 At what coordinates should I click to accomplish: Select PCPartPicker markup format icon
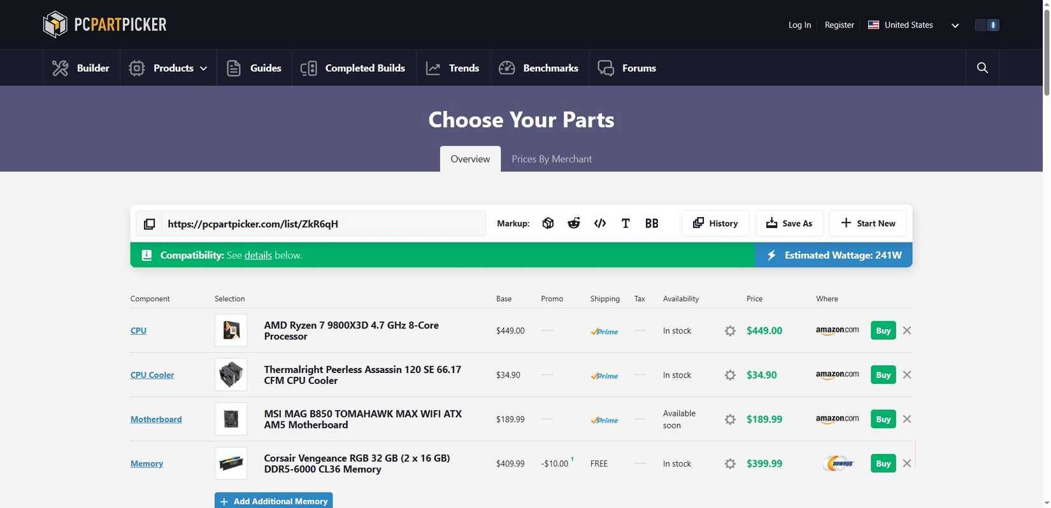pyautogui.click(x=548, y=223)
